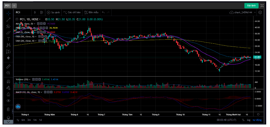
Task: Open the chart settings gear icon
Action: [260, 12]
